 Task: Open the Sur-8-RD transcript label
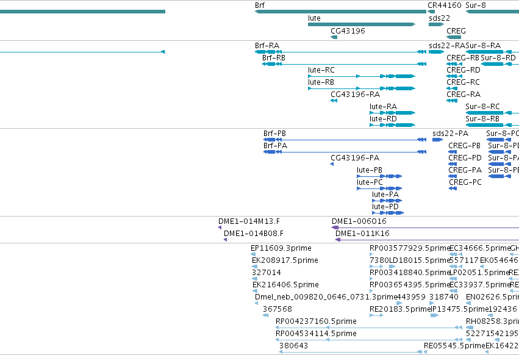tap(498, 58)
